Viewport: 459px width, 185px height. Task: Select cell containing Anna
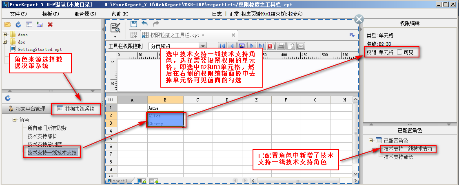pyautogui.click(x=165, y=108)
